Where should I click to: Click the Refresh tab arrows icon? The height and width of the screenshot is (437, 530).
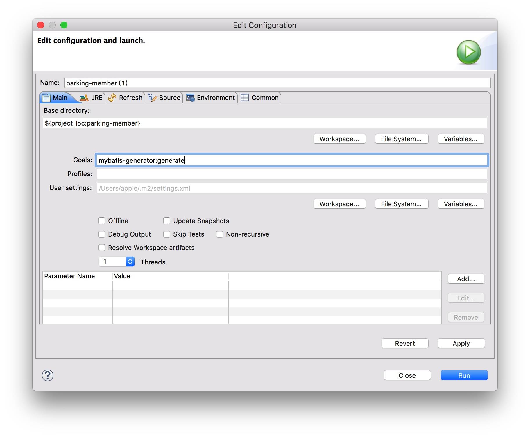pos(112,98)
